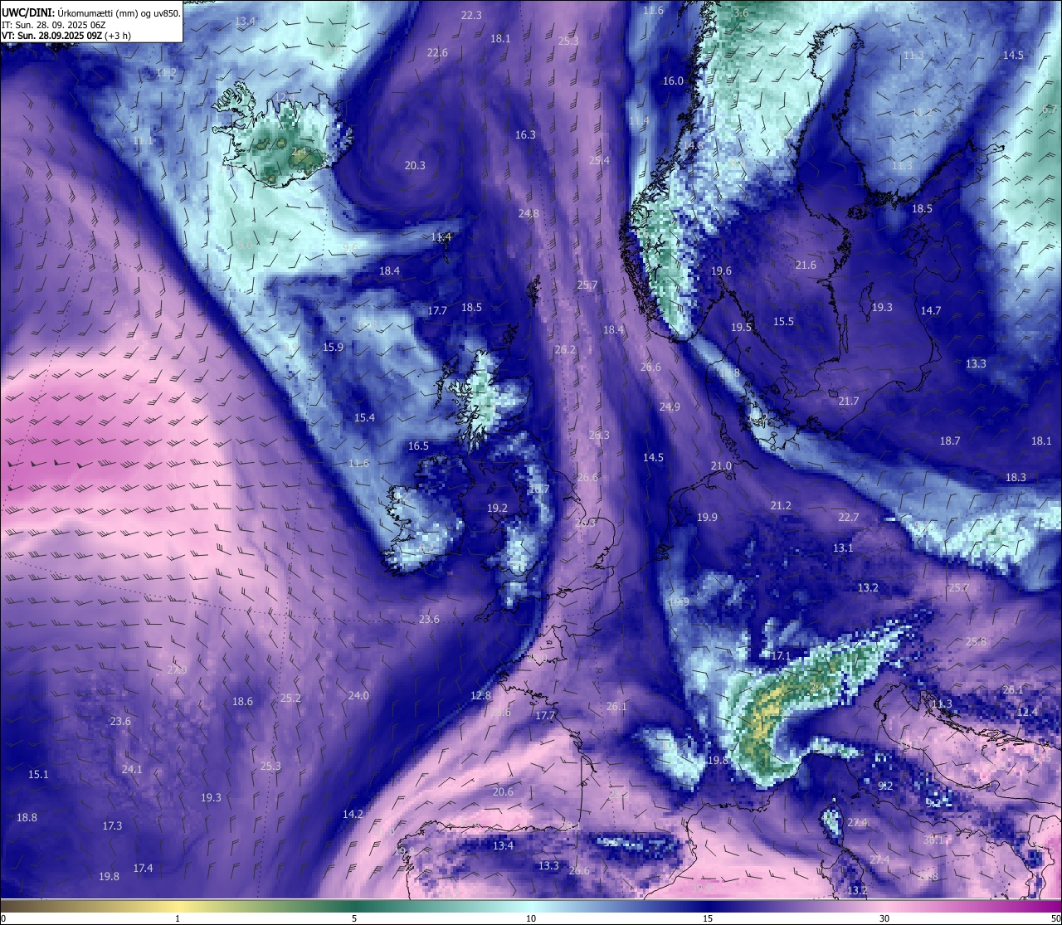This screenshot has width=1062, height=925.
Task: Click the 12.8 value near Brittany
Action: point(480,695)
